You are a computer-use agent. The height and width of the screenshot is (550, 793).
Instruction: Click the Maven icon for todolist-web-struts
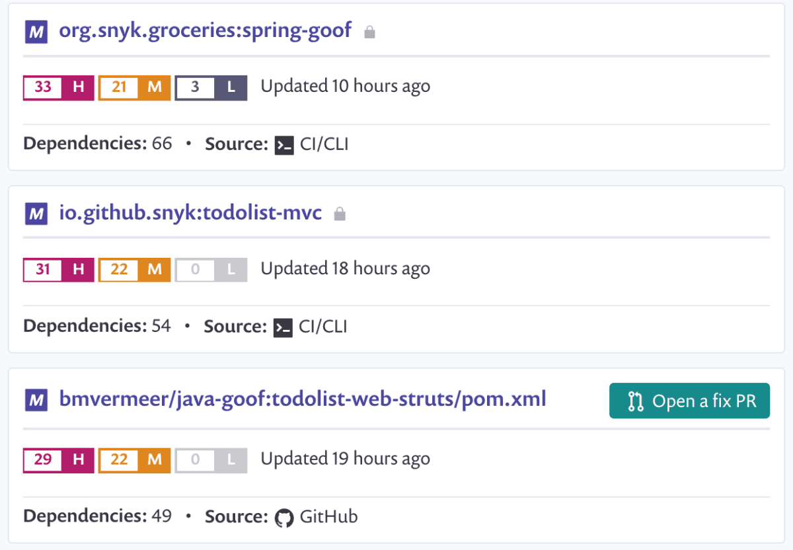point(36,400)
